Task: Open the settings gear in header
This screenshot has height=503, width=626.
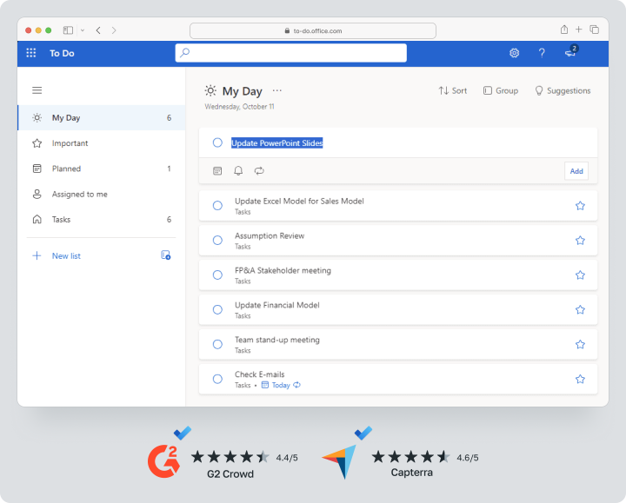Action: 514,53
